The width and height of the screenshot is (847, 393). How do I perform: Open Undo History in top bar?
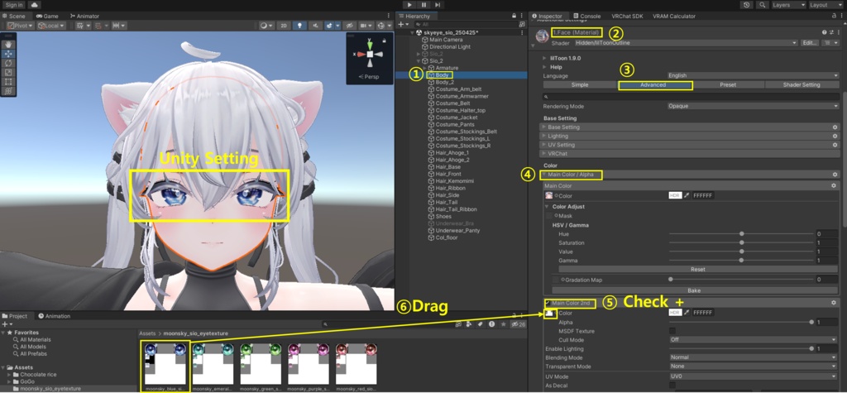[x=747, y=5]
